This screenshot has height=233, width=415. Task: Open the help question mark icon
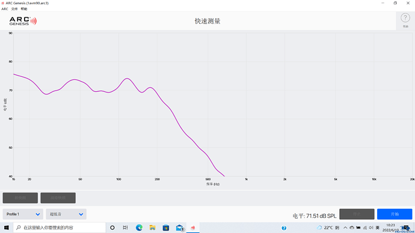[405, 18]
